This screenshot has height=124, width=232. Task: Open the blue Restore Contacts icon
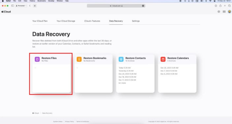(121, 59)
